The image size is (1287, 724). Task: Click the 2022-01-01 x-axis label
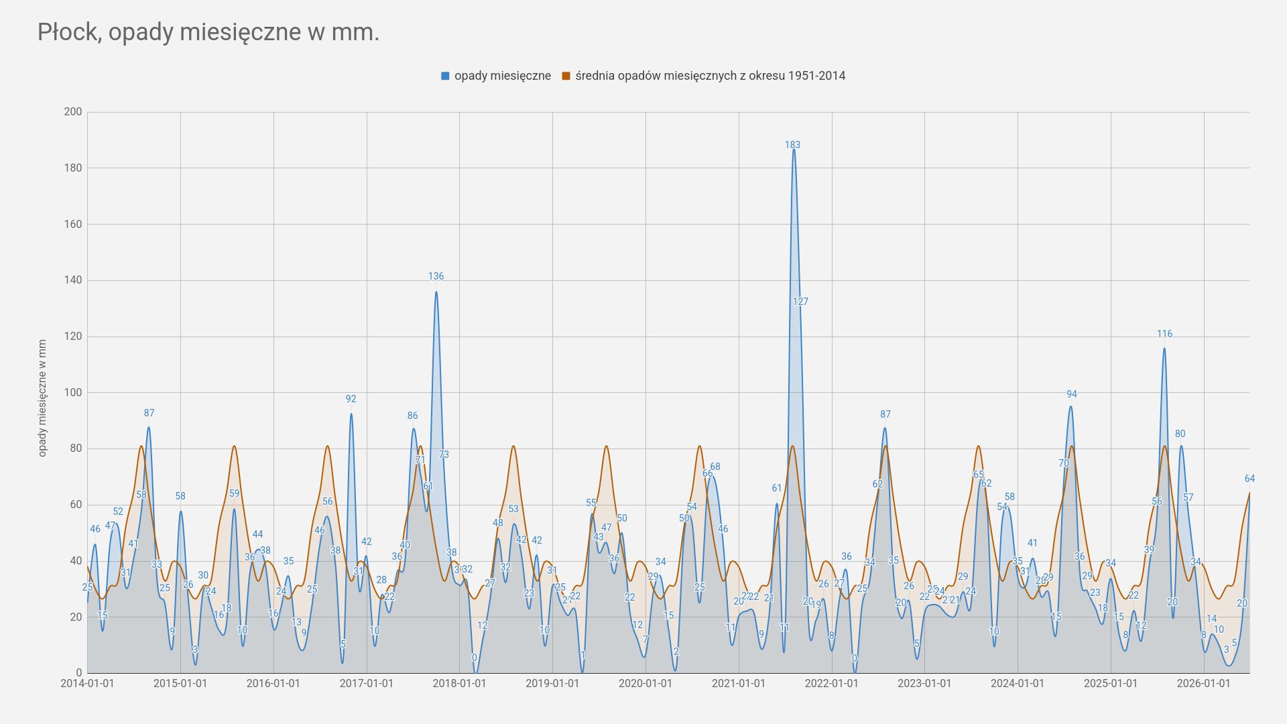tap(831, 684)
